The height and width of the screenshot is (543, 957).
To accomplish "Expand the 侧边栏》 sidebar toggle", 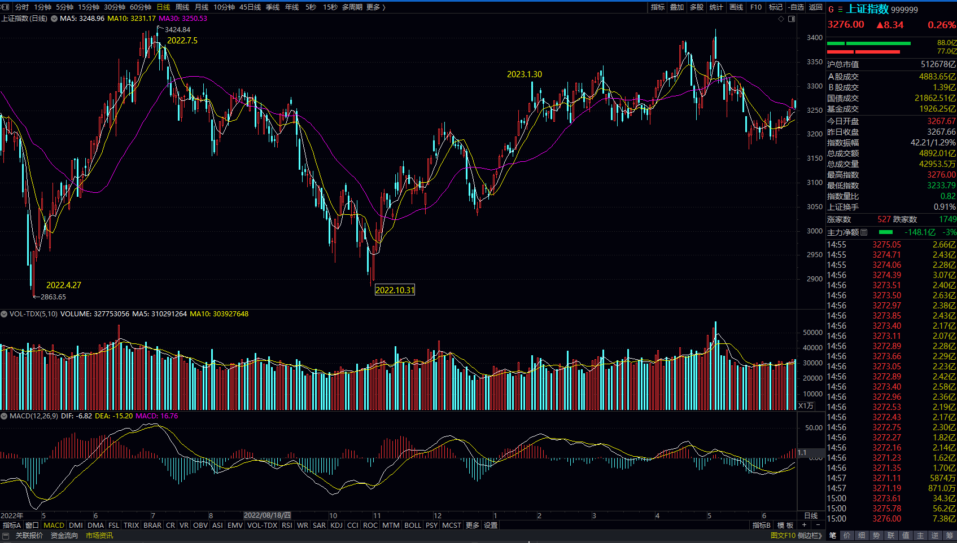I will click(x=810, y=536).
